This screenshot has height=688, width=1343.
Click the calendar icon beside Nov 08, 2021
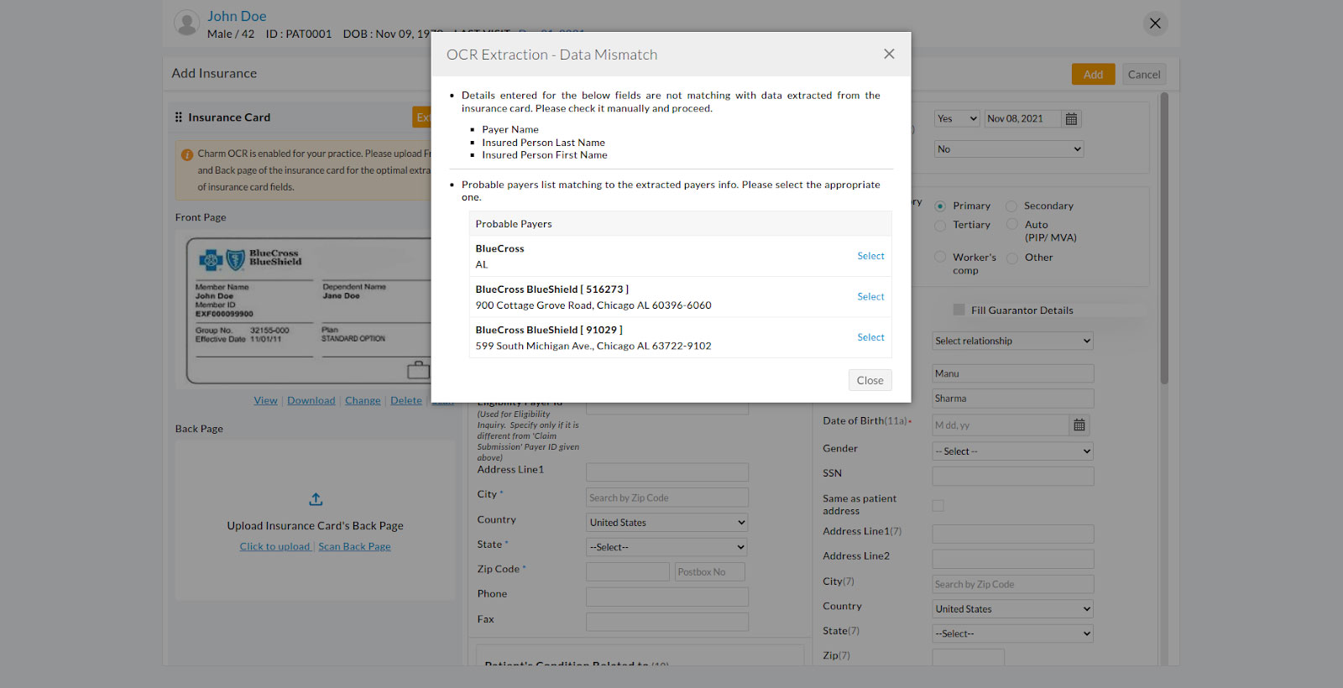point(1071,119)
